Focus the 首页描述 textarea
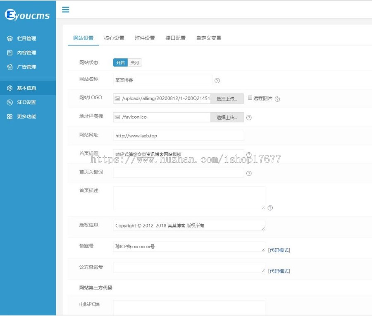 189,198
